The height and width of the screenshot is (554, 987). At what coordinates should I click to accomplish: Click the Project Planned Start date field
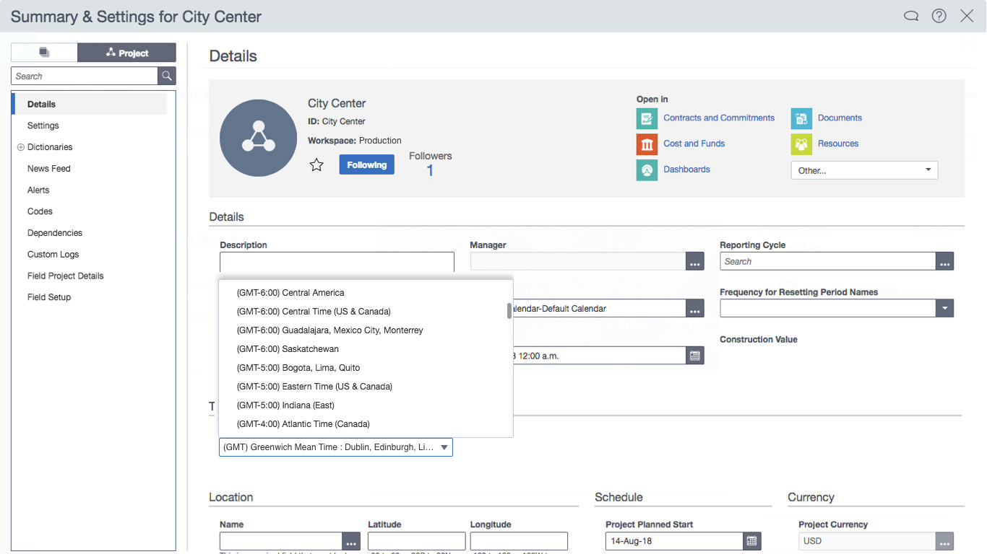[674, 541]
